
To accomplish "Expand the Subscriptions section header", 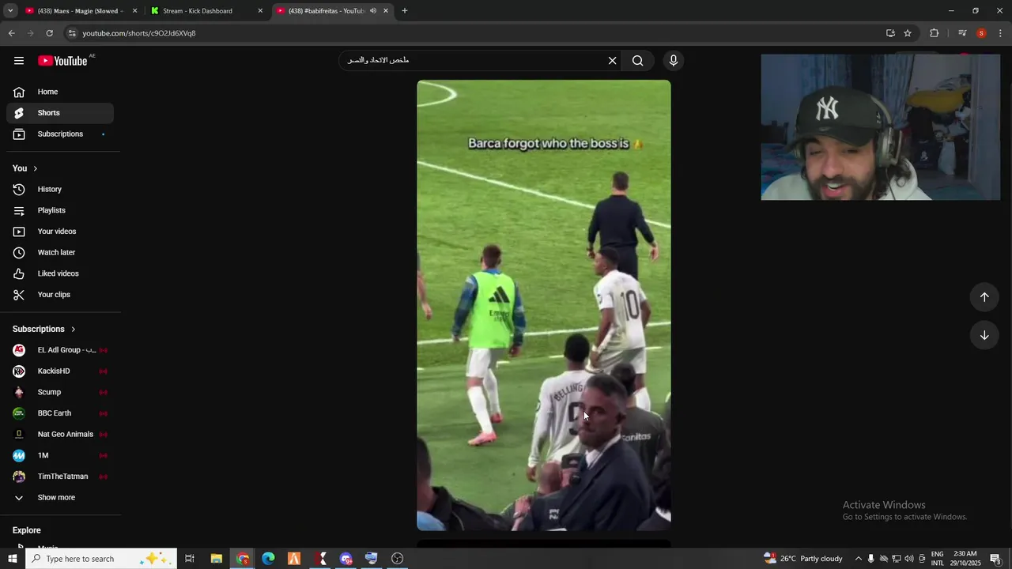I will pyautogui.click(x=44, y=329).
